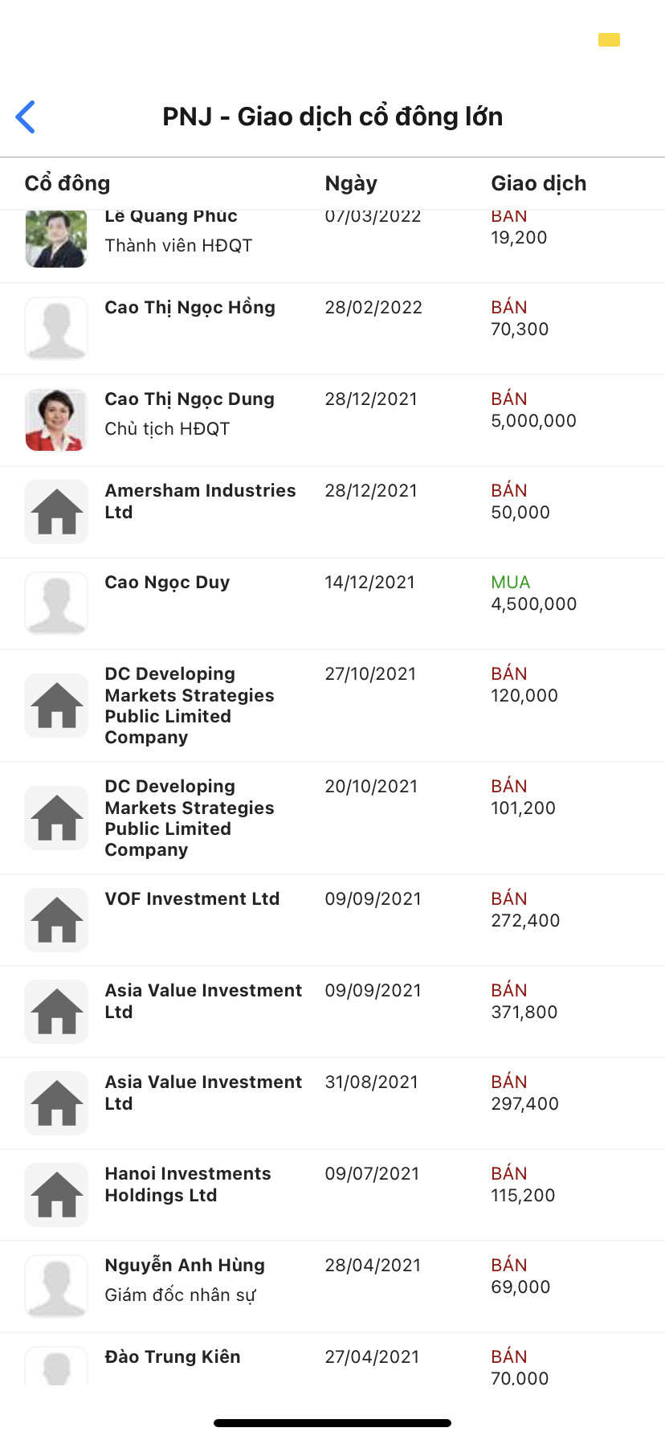The width and height of the screenshot is (665, 1440).
Task: Tap the Ngày column header
Action: tap(351, 183)
